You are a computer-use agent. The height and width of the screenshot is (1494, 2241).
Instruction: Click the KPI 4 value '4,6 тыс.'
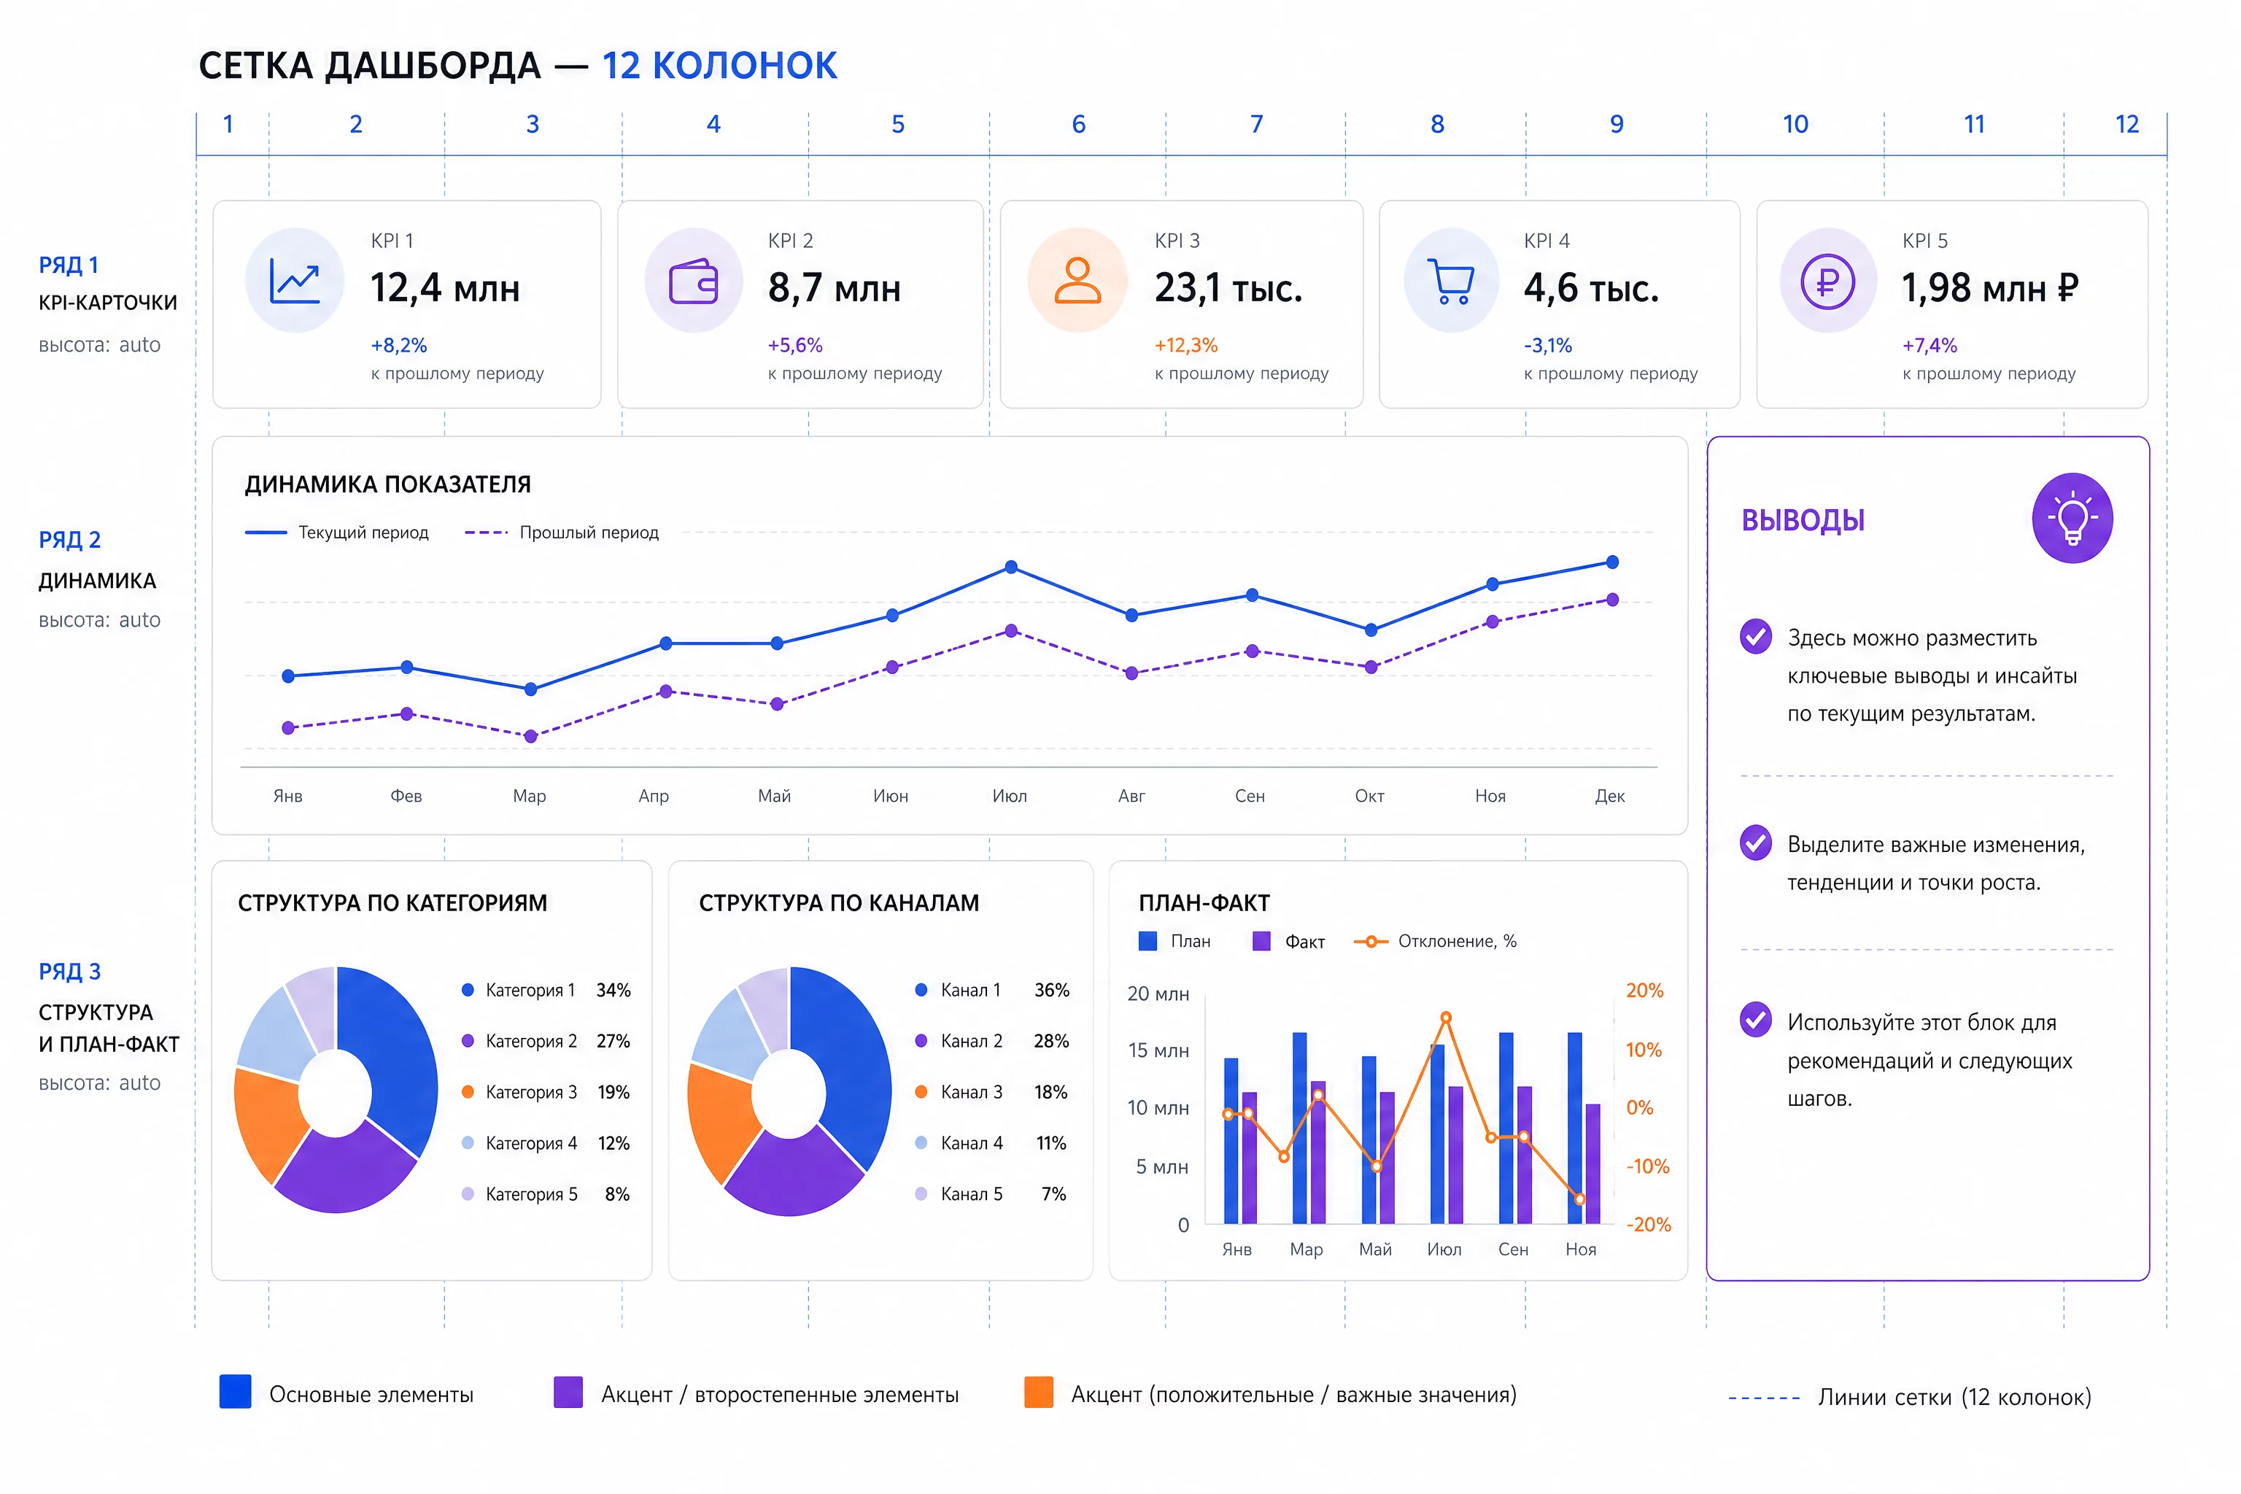pos(1591,287)
